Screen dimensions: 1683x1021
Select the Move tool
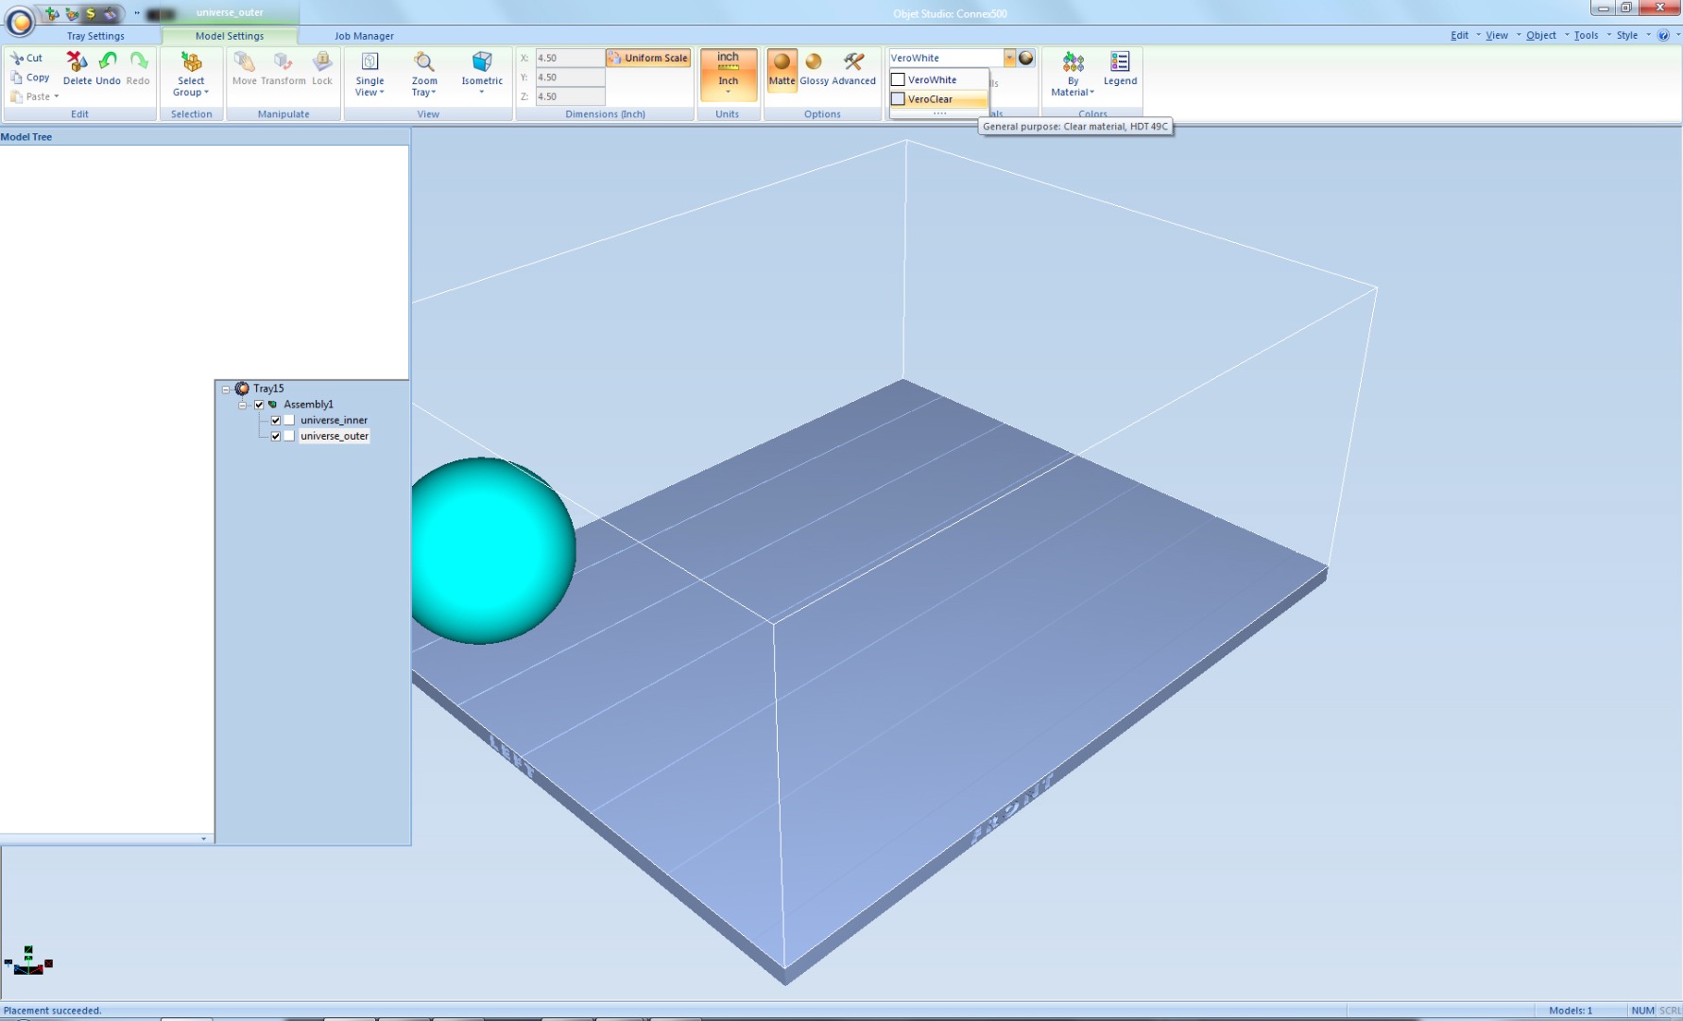tap(245, 68)
